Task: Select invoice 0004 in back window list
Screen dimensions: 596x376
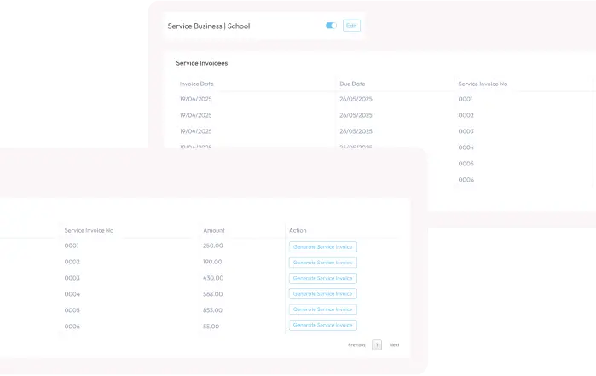Action: [x=466, y=148]
